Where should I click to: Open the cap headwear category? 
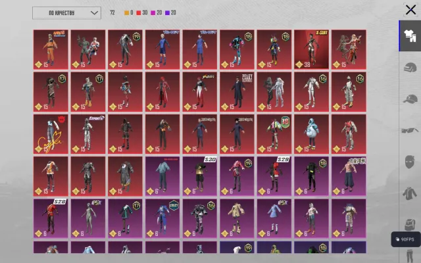click(x=410, y=99)
